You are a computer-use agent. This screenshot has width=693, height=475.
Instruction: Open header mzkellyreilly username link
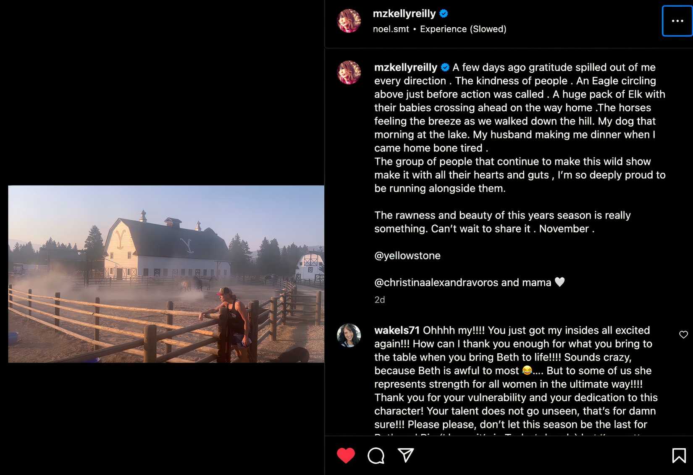click(404, 14)
